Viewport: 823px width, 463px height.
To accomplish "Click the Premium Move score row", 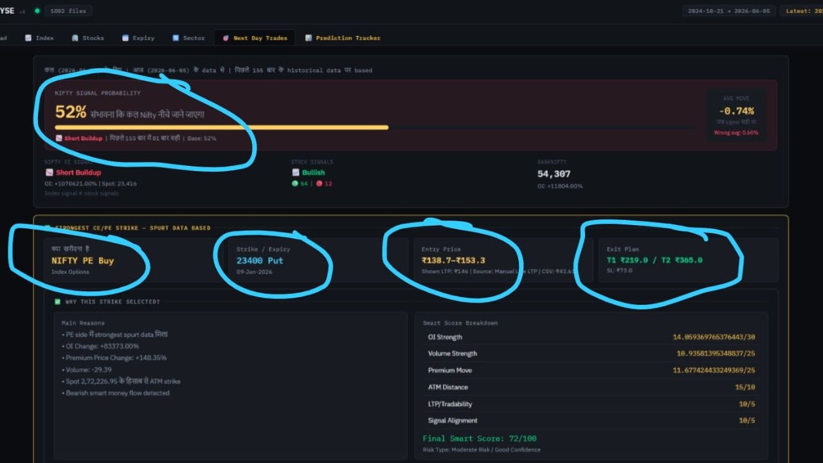I will 592,370.
